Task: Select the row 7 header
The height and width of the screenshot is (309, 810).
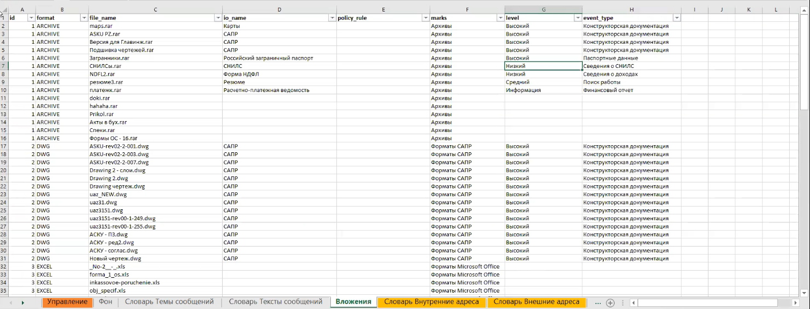Action: (x=4, y=66)
